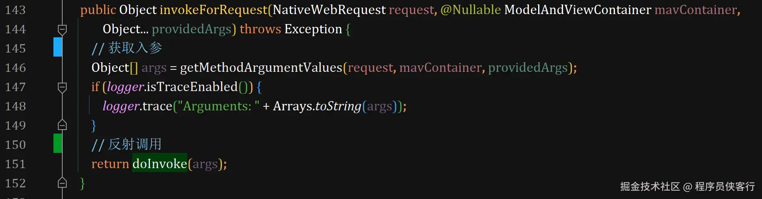
Task: Click the return keyword on line 151
Action: pos(110,164)
